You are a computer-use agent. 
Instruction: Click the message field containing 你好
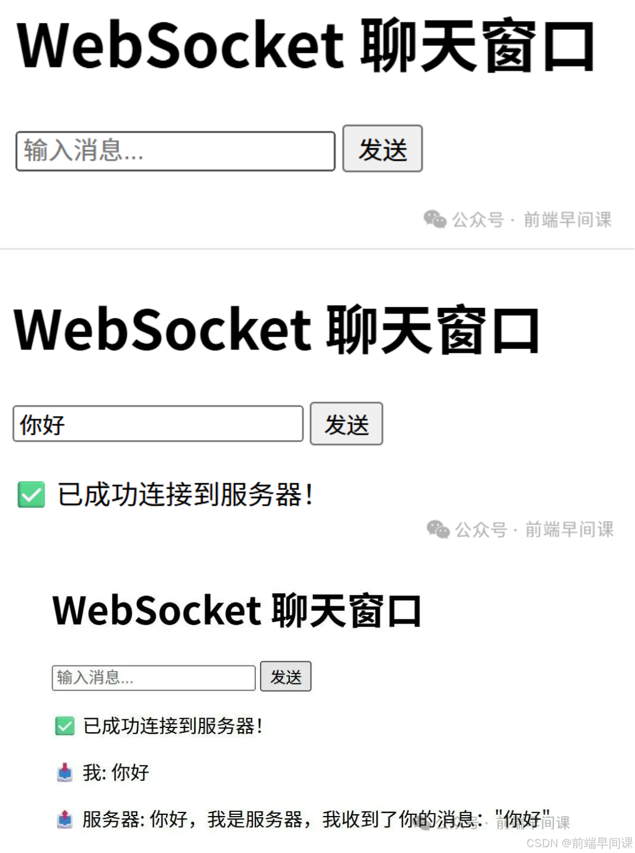158,424
